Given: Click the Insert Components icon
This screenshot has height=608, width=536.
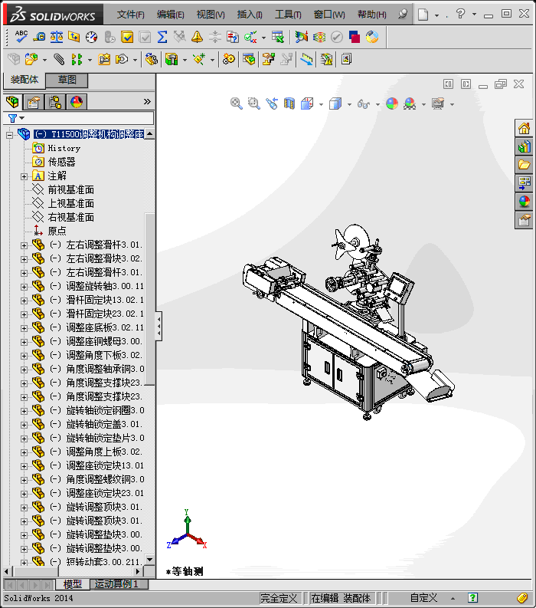Looking at the screenshot, I should point(31,59).
